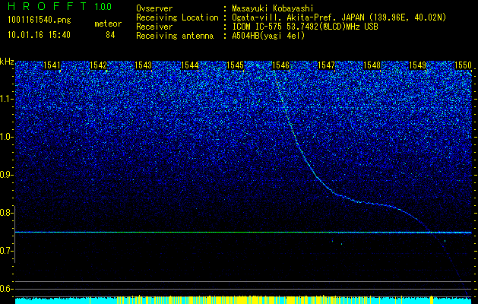This screenshot has height=304, width=478.
Task: Click the 0.6 frequency axis label
Action: click(x=6, y=289)
